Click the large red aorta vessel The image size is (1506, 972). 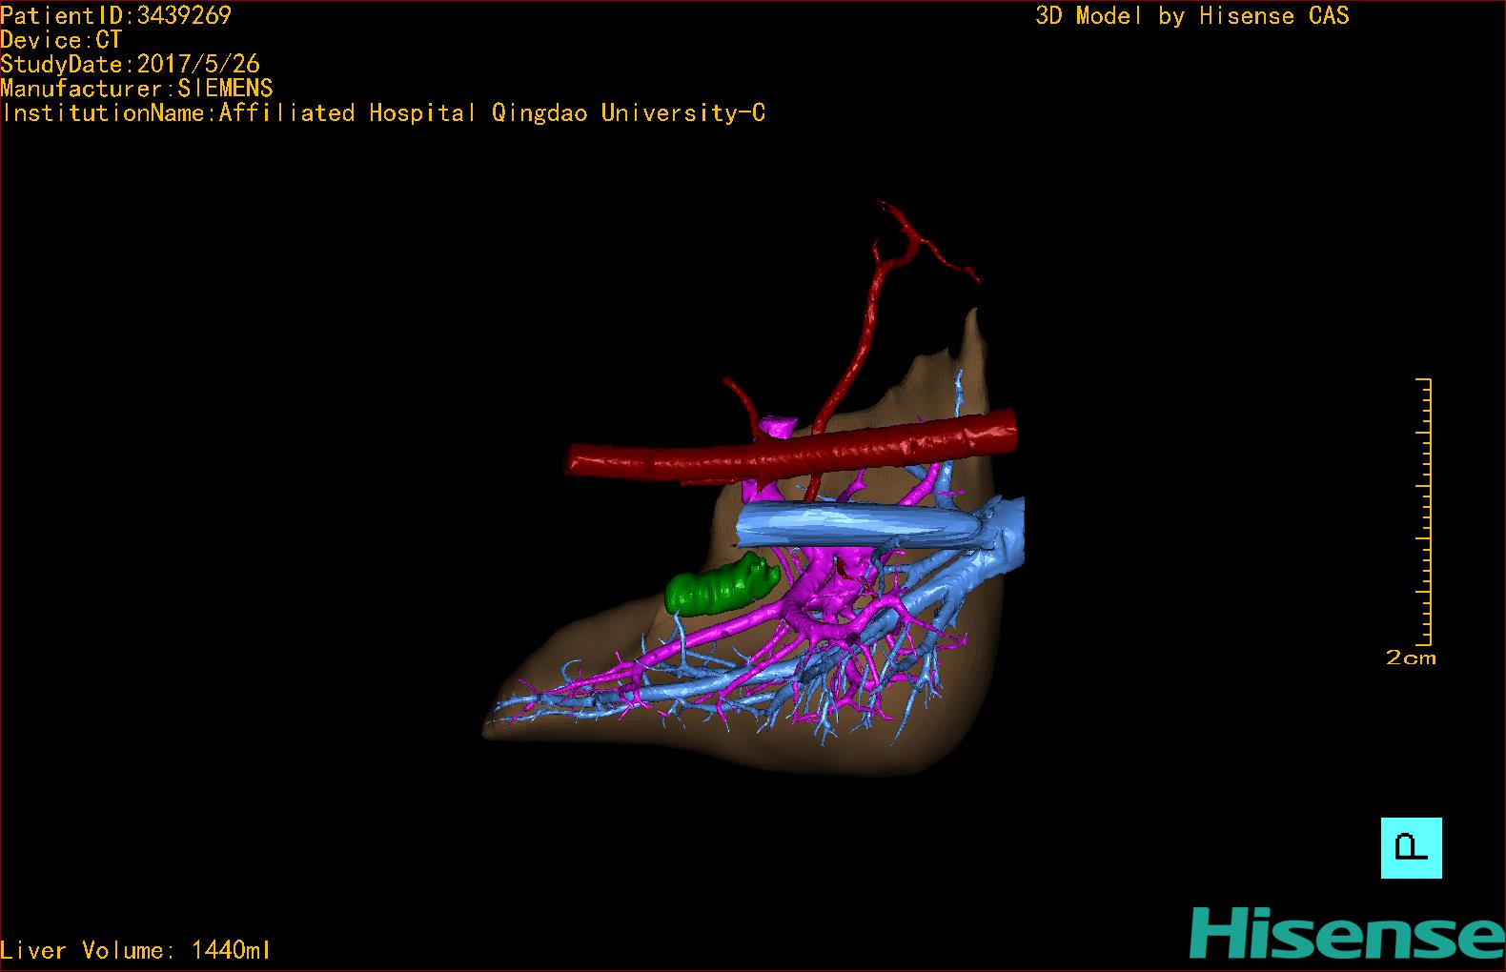[791, 450]
